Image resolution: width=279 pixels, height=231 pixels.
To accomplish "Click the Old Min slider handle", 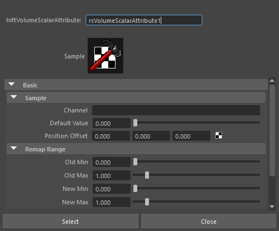I will click(135, 162).
